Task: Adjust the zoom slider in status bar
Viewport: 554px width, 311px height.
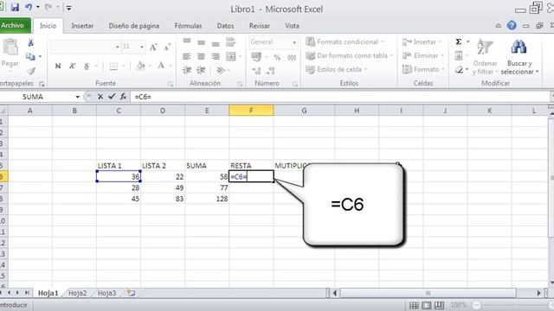Action: coord(477,305)
